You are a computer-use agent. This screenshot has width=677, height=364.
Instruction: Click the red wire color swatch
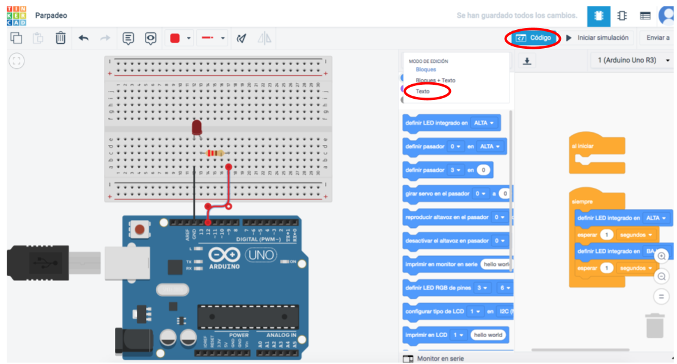pos(175,38)
